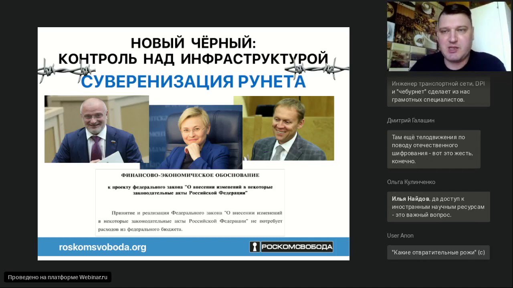Click the line 'КОНТРОЛЬ НАД ИНФРАСТРУКТУРОЙ'
Image resolution: width=513 pixels, height=288 pixels.
tap(193, 59)
